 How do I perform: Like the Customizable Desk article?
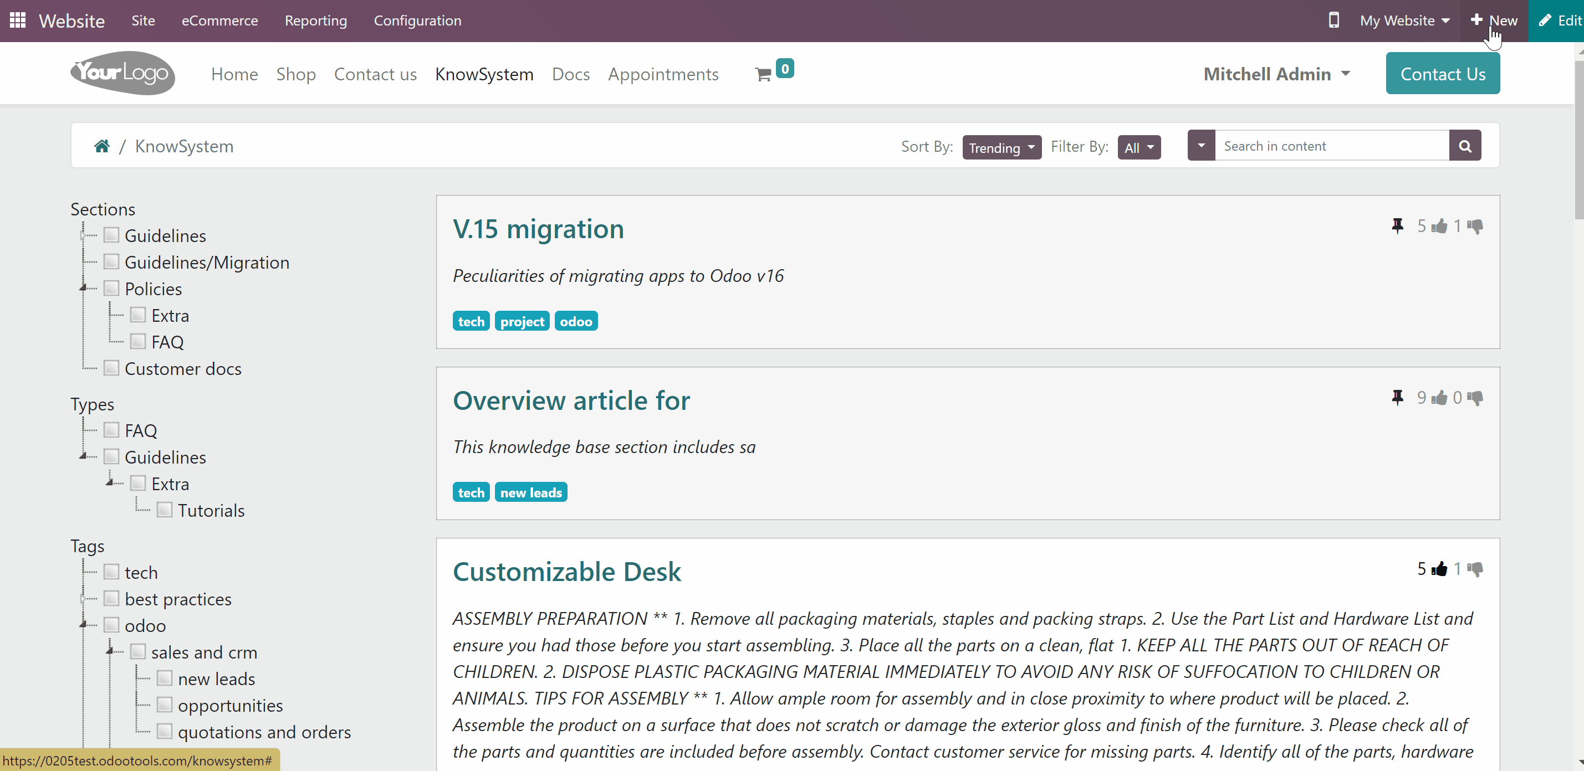point(1439,569)
